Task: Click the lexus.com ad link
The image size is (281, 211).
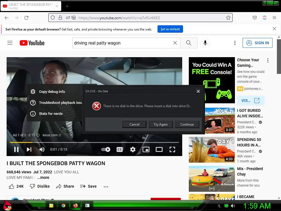Action: 52,135
